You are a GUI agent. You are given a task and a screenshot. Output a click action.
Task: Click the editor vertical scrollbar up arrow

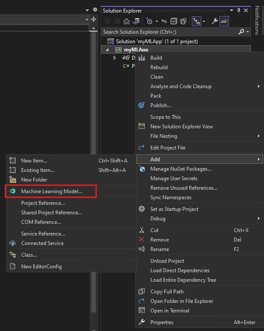pos(93,28)
